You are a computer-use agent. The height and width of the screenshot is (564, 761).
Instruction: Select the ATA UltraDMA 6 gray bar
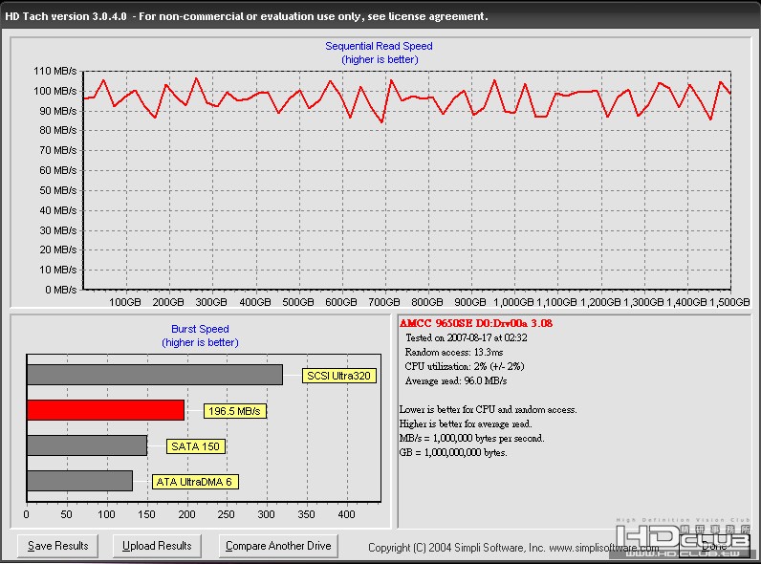point(79,481)
